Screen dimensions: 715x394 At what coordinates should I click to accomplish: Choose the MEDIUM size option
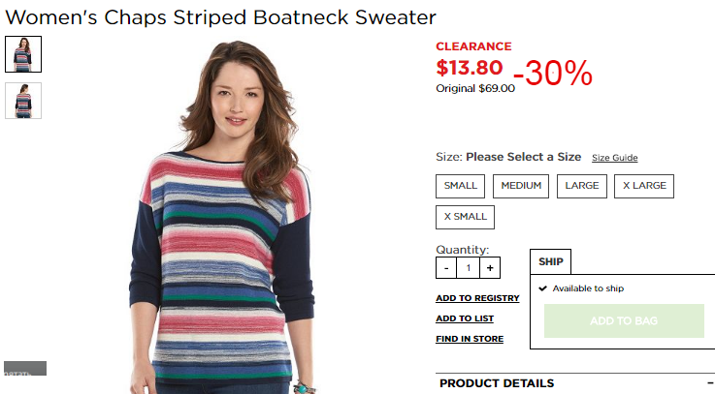[521, 186]
